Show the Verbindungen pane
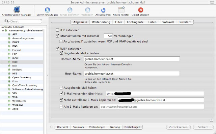This screenshot has width=216, height=134. point(97,127)
